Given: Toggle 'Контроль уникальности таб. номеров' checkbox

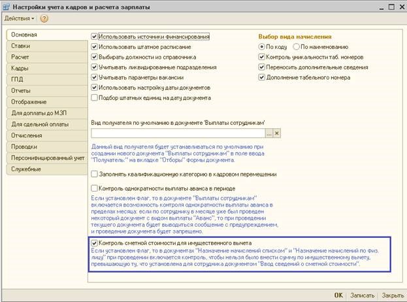Looking at the screenshot, I should point(263,57).
